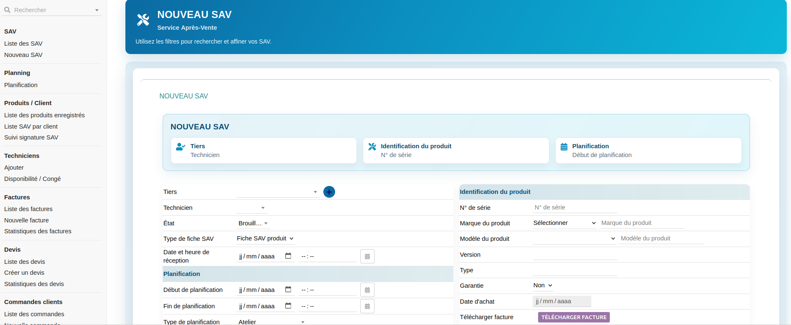791x325 pixels.
Task: Open Créer un devis link
Action: tap(24, 273)
